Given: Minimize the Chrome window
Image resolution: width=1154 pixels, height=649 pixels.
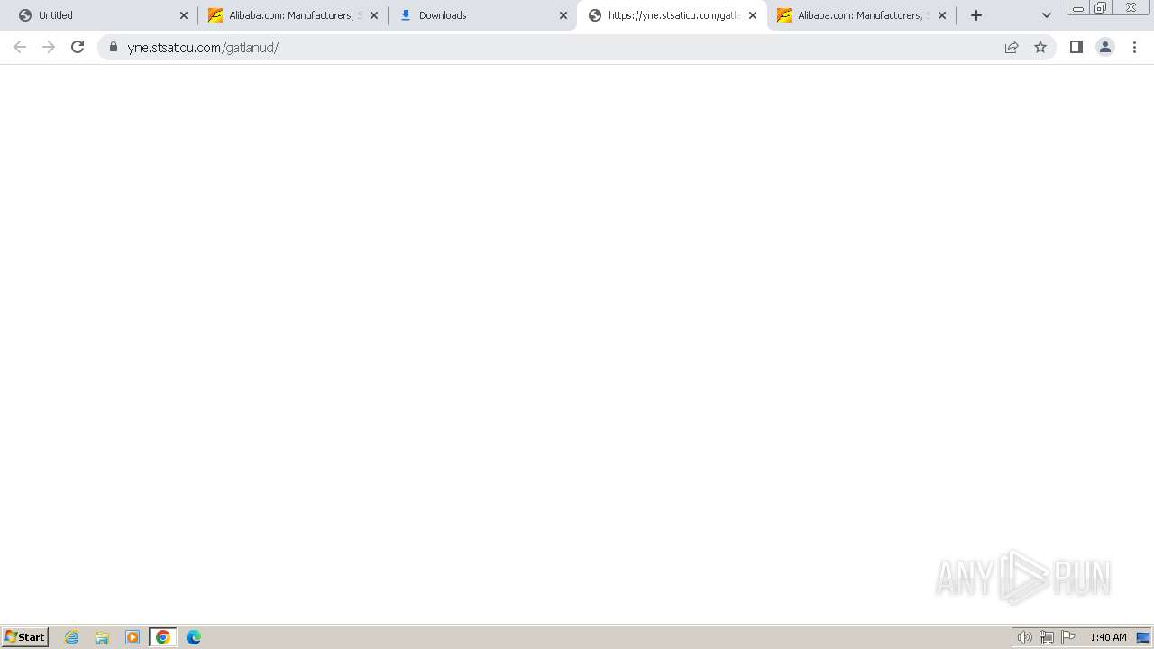Looking at the screenshot, I should tap(1078, 8).
